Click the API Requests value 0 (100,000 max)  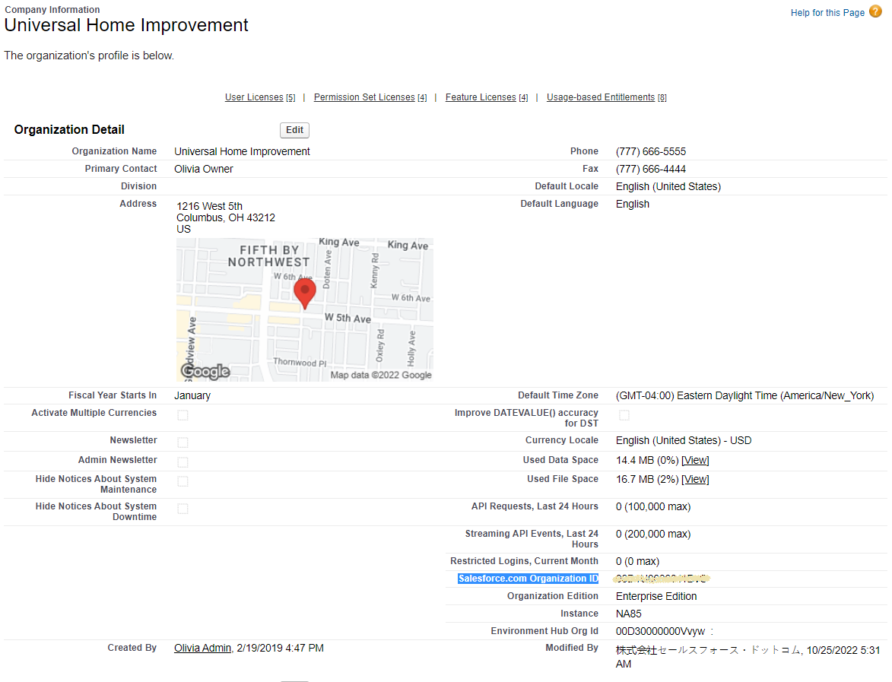tap(653, 507)
